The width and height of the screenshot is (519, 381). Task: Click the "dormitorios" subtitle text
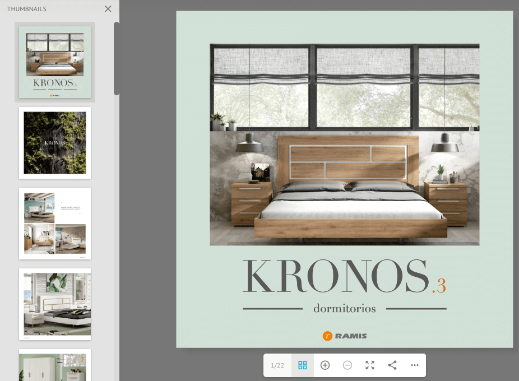(344, 309)
